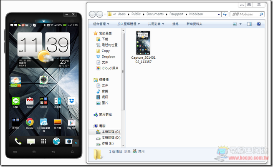Click 燒錄 burn in the toolbar
The height and width of the screenshot is (167, 273).
175,24
